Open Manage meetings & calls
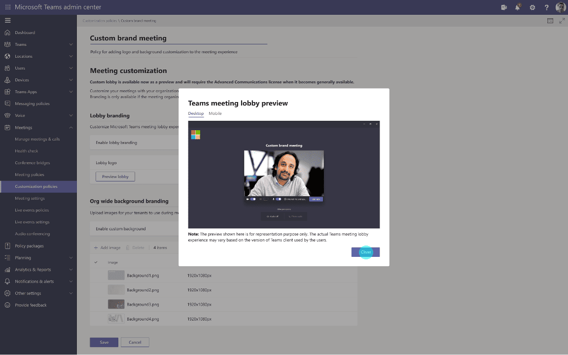 [37, 139]
